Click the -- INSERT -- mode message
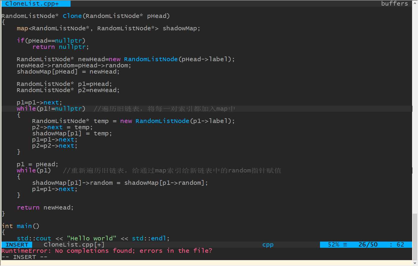Image resolution: width=418 pixels, height=266 pixels. point(25,257)
